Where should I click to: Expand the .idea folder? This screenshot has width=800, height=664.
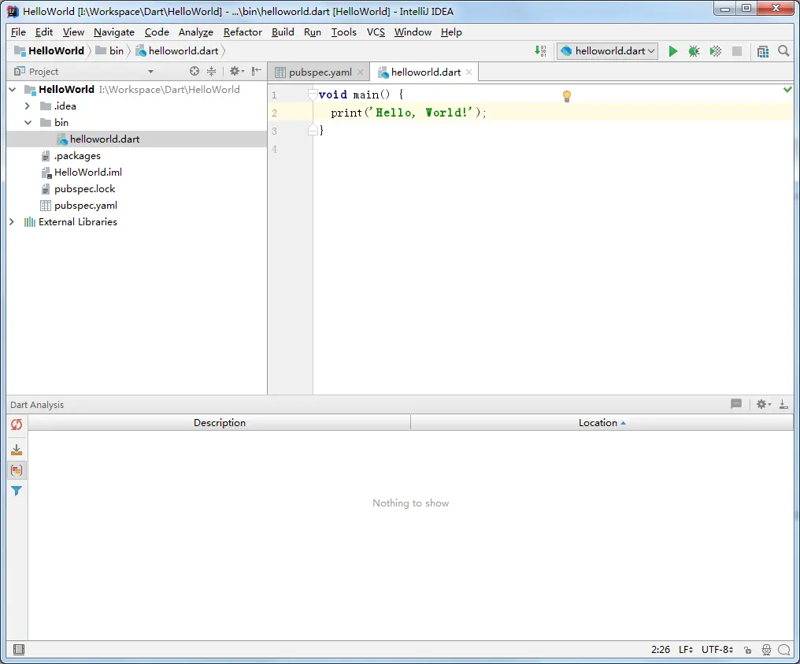[28, 106]
